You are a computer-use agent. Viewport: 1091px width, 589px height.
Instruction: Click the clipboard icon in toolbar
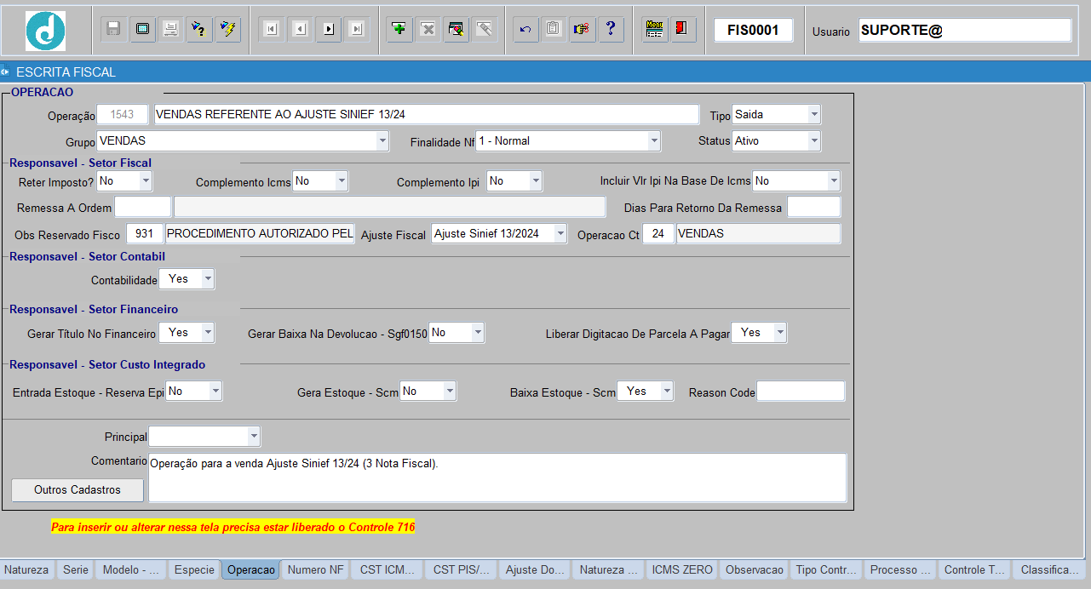[x=554, y=29]
